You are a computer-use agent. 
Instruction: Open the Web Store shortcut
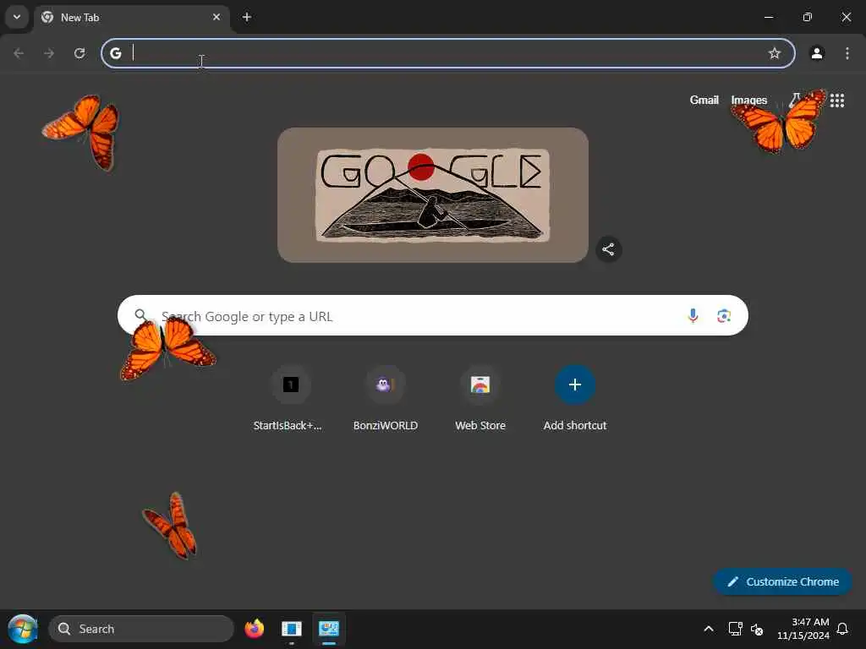tap(480, 398)
